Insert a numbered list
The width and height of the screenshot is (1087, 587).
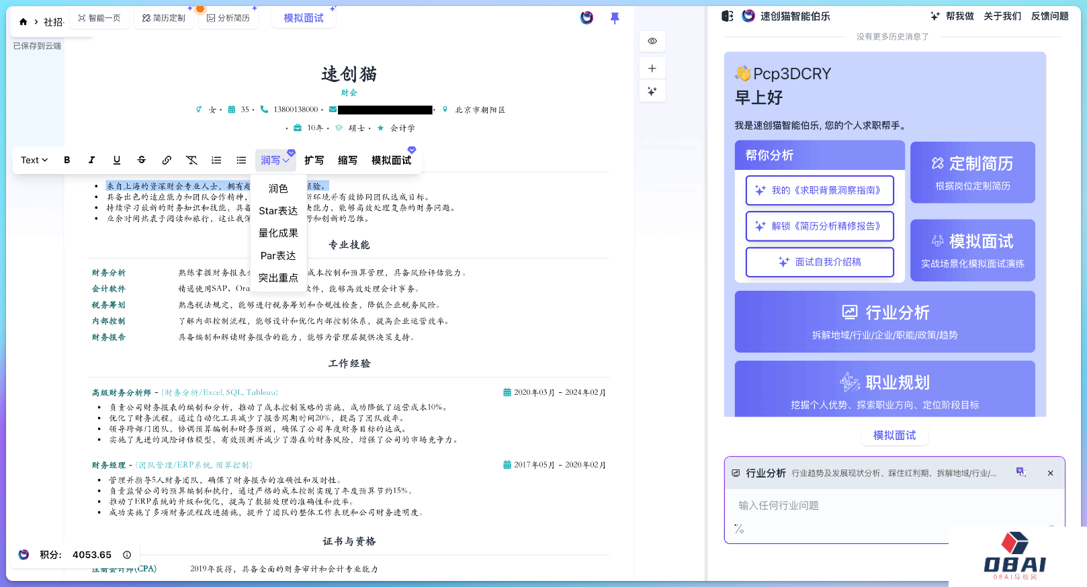[x=216, y=161]
